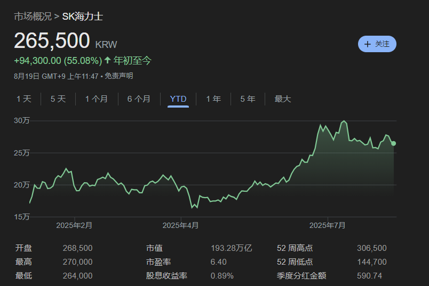
Task: Click the 开盘 value 268,500
Action: (x=78, y=248)
